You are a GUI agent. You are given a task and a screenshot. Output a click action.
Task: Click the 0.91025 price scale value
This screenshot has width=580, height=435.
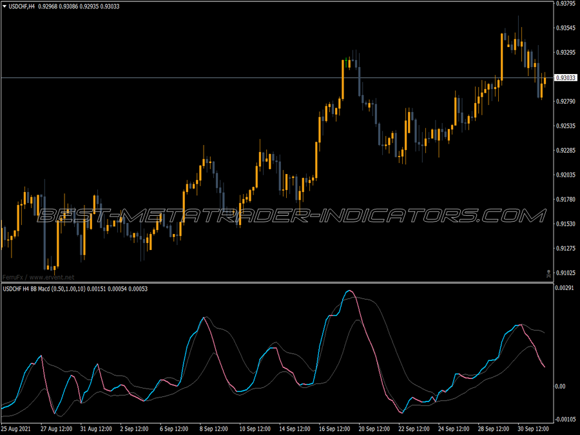pos(566,273)
